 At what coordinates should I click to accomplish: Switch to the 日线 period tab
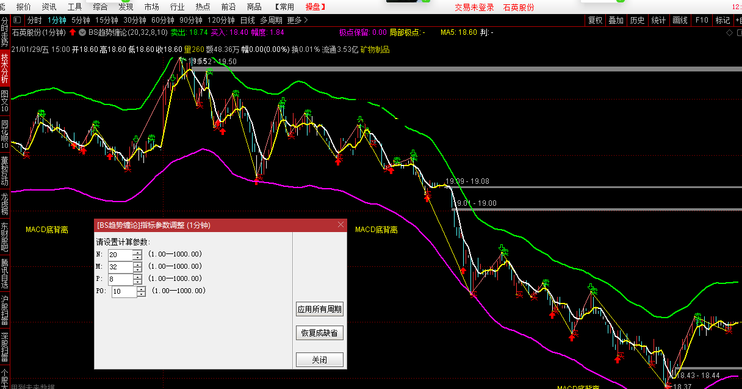[248, 20]
